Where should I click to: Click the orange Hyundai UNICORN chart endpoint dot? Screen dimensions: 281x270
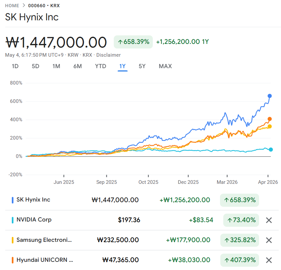(x=270, y=119)
